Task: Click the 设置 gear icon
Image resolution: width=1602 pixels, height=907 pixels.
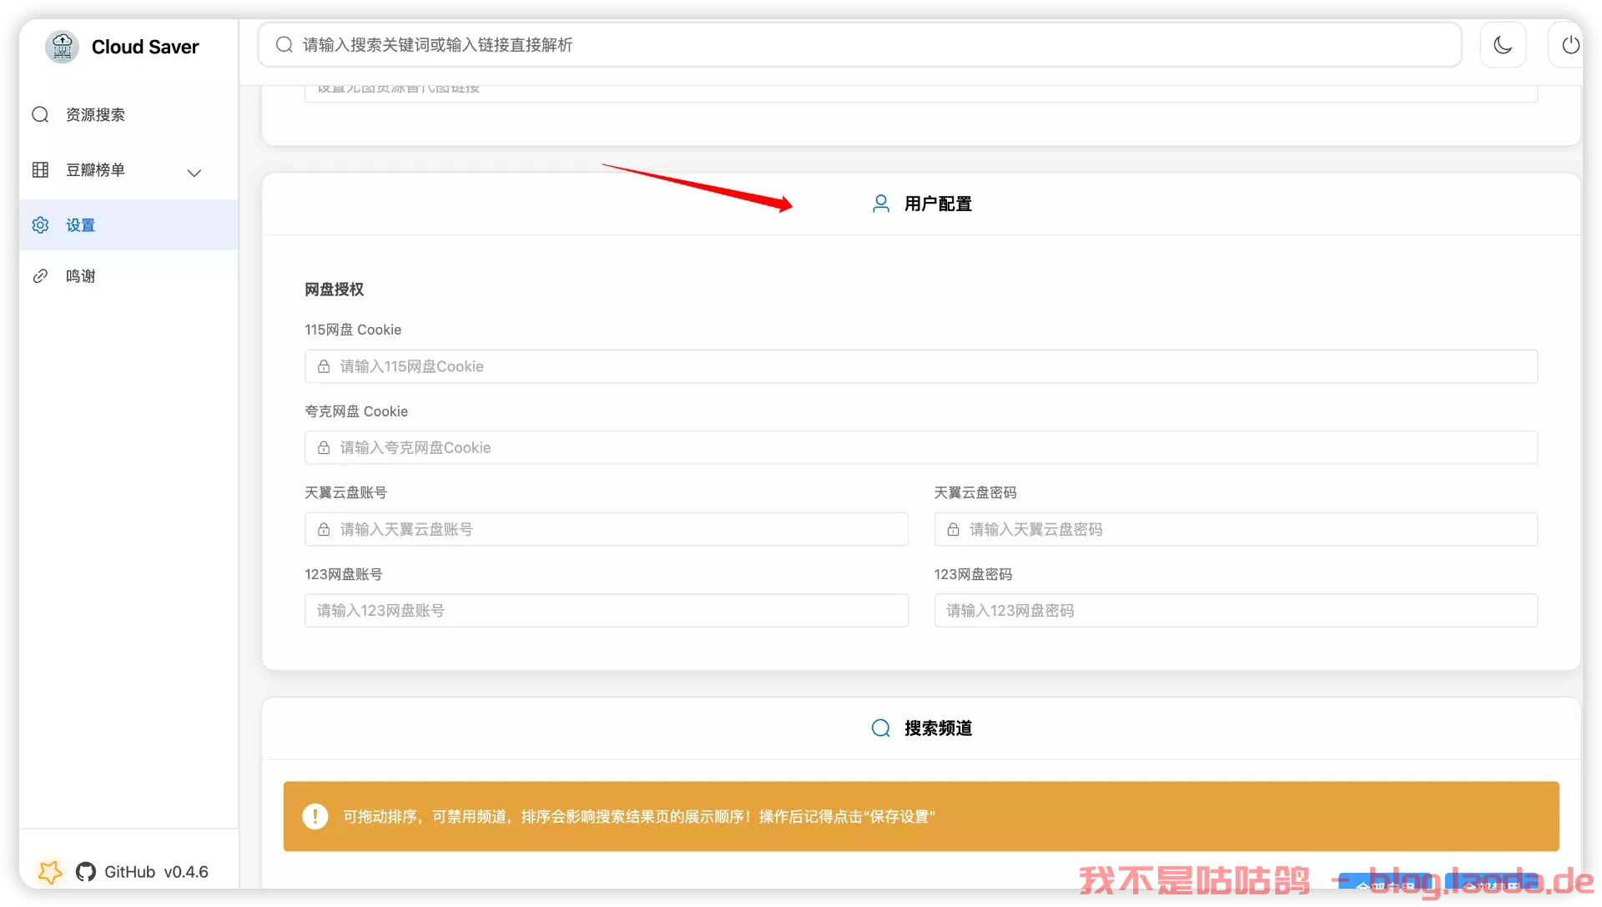Action: 40,225
